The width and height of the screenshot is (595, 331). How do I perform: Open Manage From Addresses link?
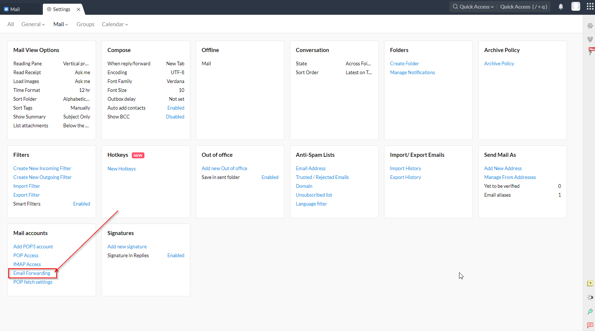(510, 177)
